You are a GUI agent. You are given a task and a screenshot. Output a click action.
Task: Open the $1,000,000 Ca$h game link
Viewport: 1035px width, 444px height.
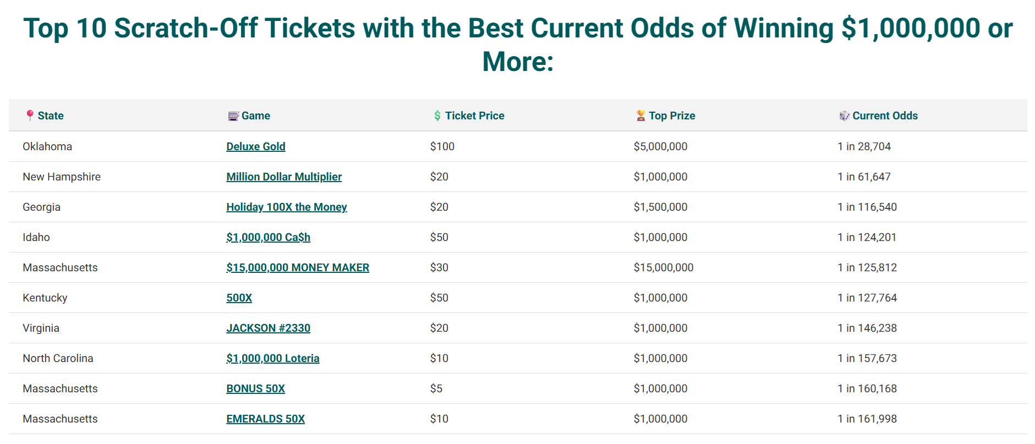269,237
